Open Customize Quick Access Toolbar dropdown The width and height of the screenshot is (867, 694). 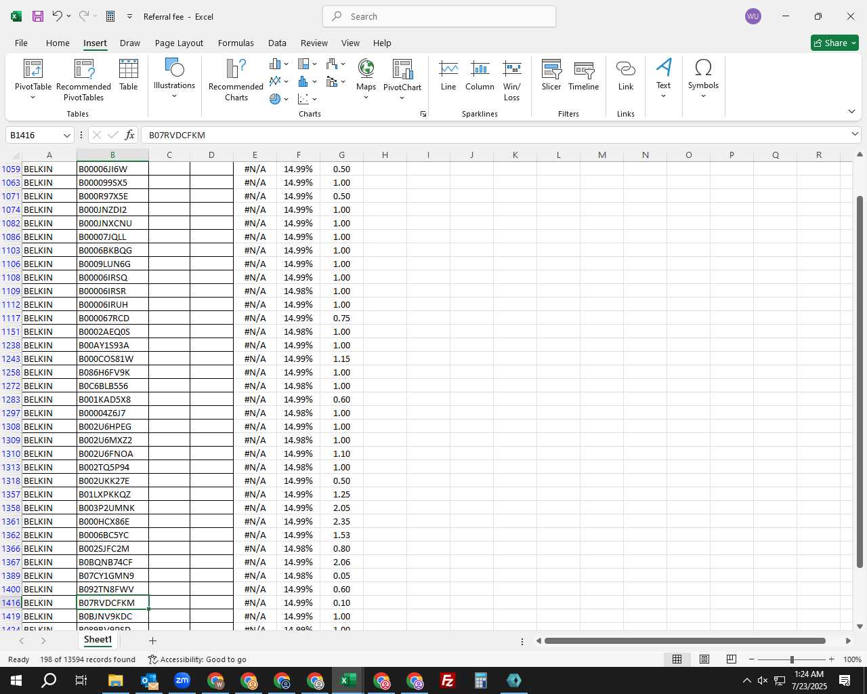(x=129, y=16)
